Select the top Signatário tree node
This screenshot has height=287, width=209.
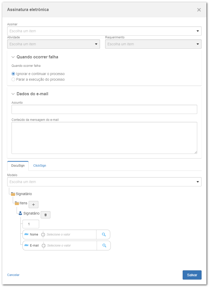[24, 194]
